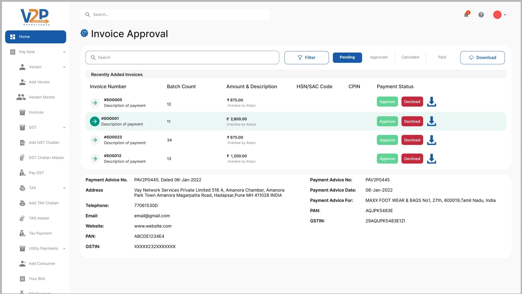Image resolution: width=522 pixels, height=294 pixels.
Task: Switch to the Pending tab
Action: point(347,57)
